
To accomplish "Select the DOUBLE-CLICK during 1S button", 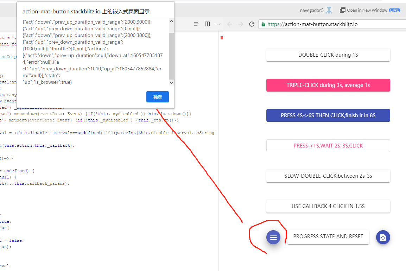I will pos(328,55).
